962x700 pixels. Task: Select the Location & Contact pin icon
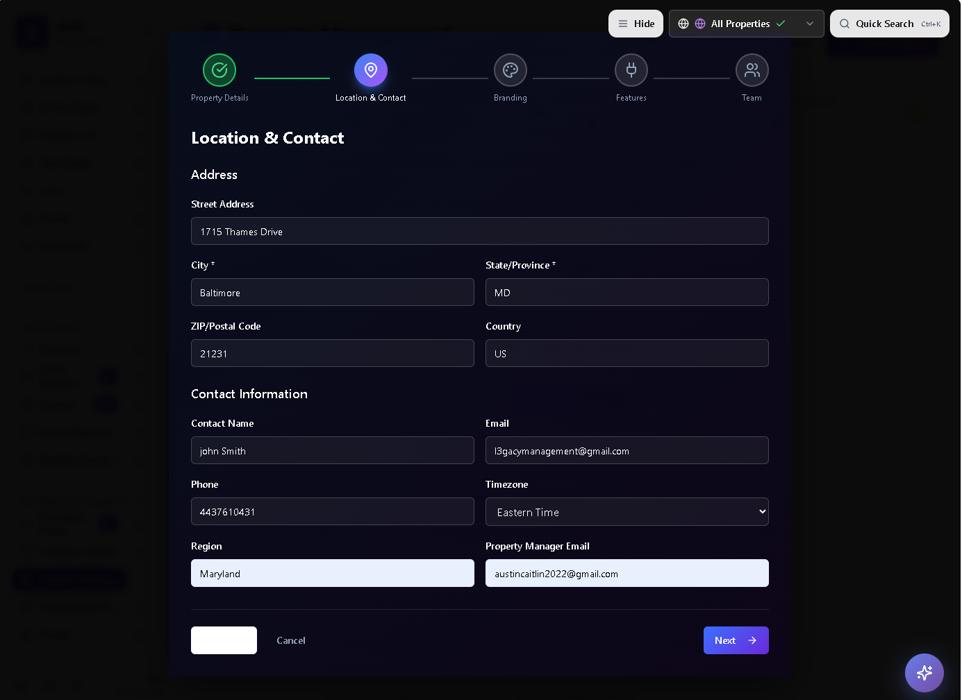click(371, 70)
